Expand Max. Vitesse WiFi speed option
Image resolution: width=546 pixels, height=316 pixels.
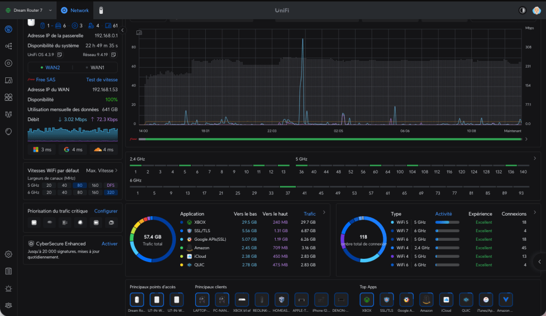click(x=101, y=170)
